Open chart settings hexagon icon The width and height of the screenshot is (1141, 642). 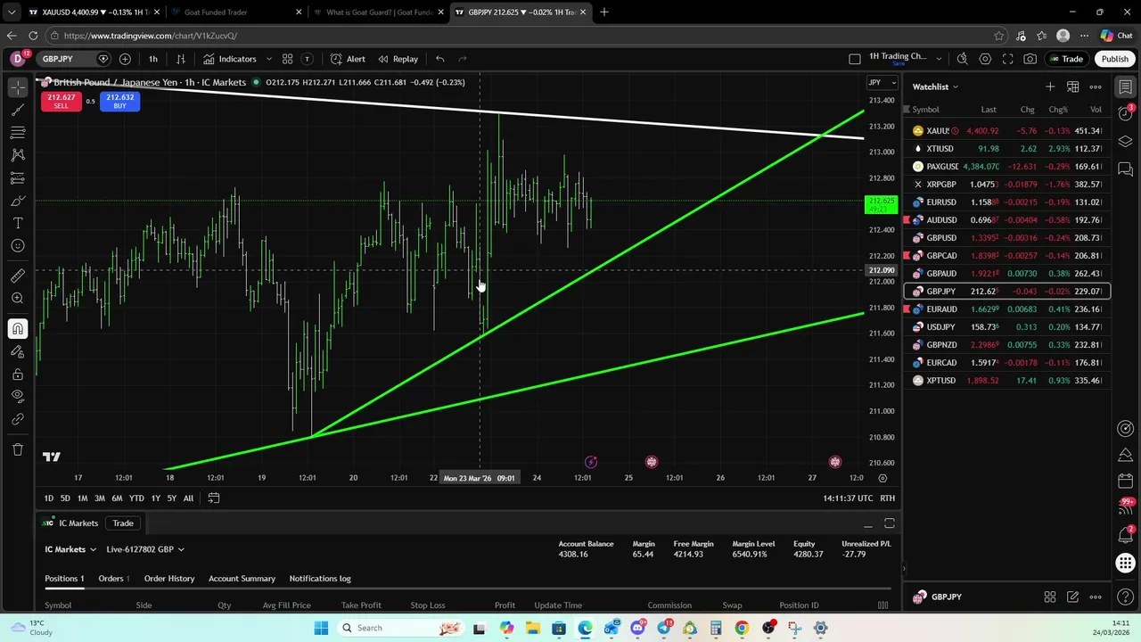tap(985, 59)
